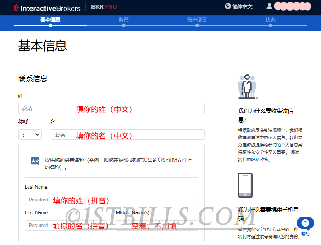Switch to the 基本信息 step tab

click(50, 20)
